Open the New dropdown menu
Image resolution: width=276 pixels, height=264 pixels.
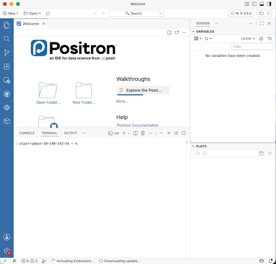(11, 13)
